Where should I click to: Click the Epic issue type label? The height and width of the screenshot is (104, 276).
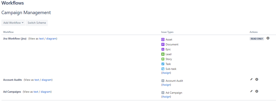[168, 49]
